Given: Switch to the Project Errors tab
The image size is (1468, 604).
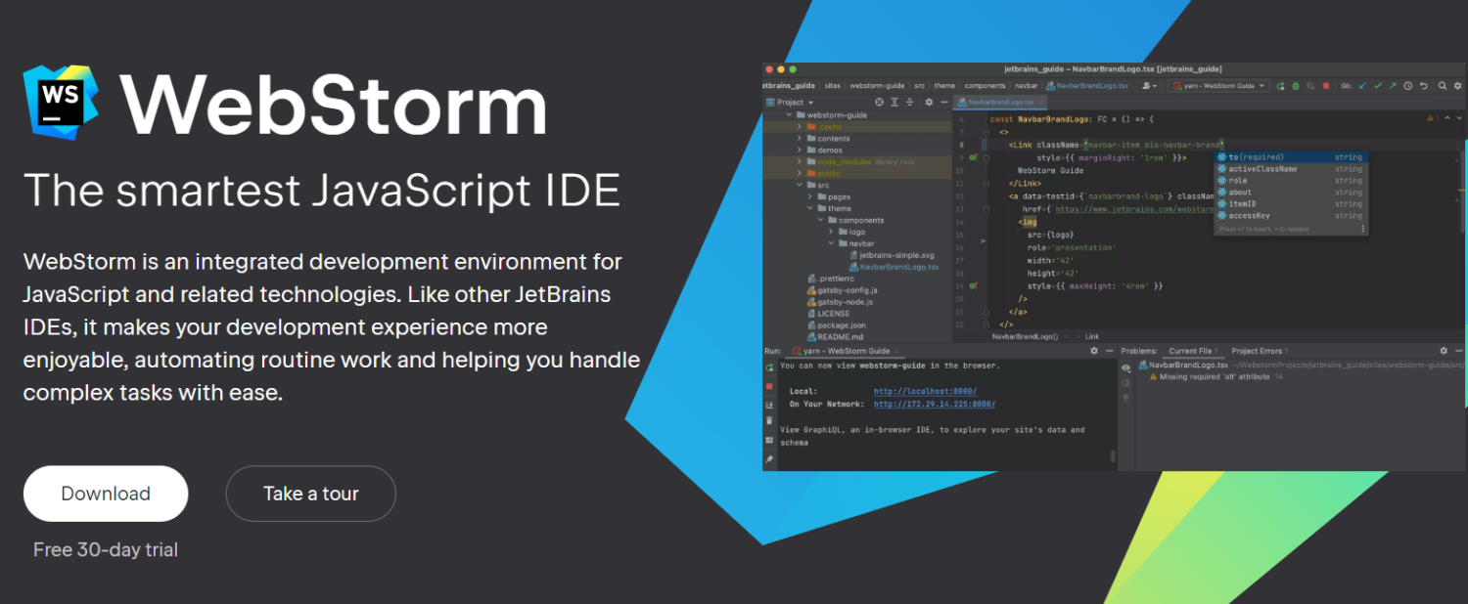Looking at the screenshot, I should pos(1259,351).
